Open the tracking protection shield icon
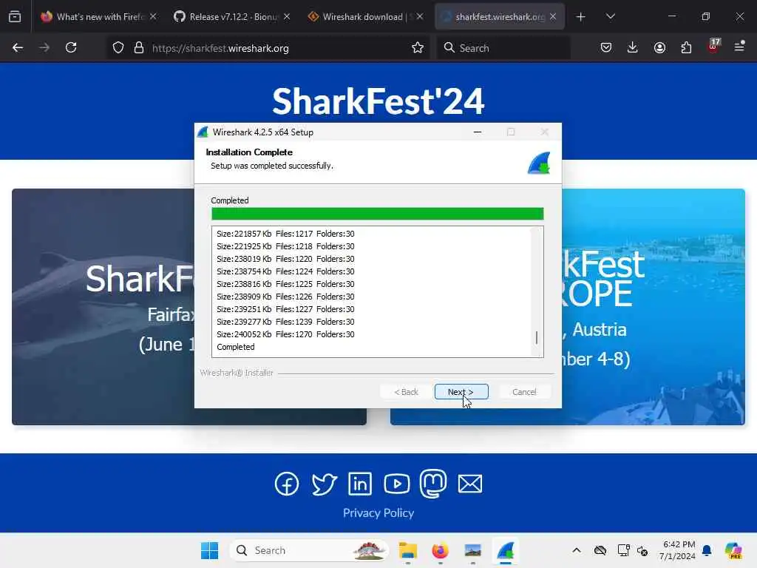 pyautogui.click(x=118, y=48)
